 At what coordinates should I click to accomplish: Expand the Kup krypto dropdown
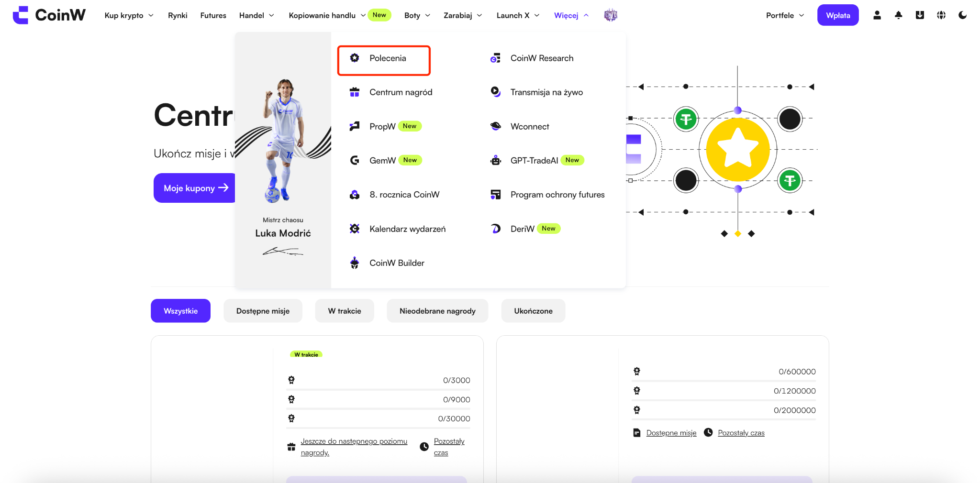pyautogui.click(x=129, y=15)
